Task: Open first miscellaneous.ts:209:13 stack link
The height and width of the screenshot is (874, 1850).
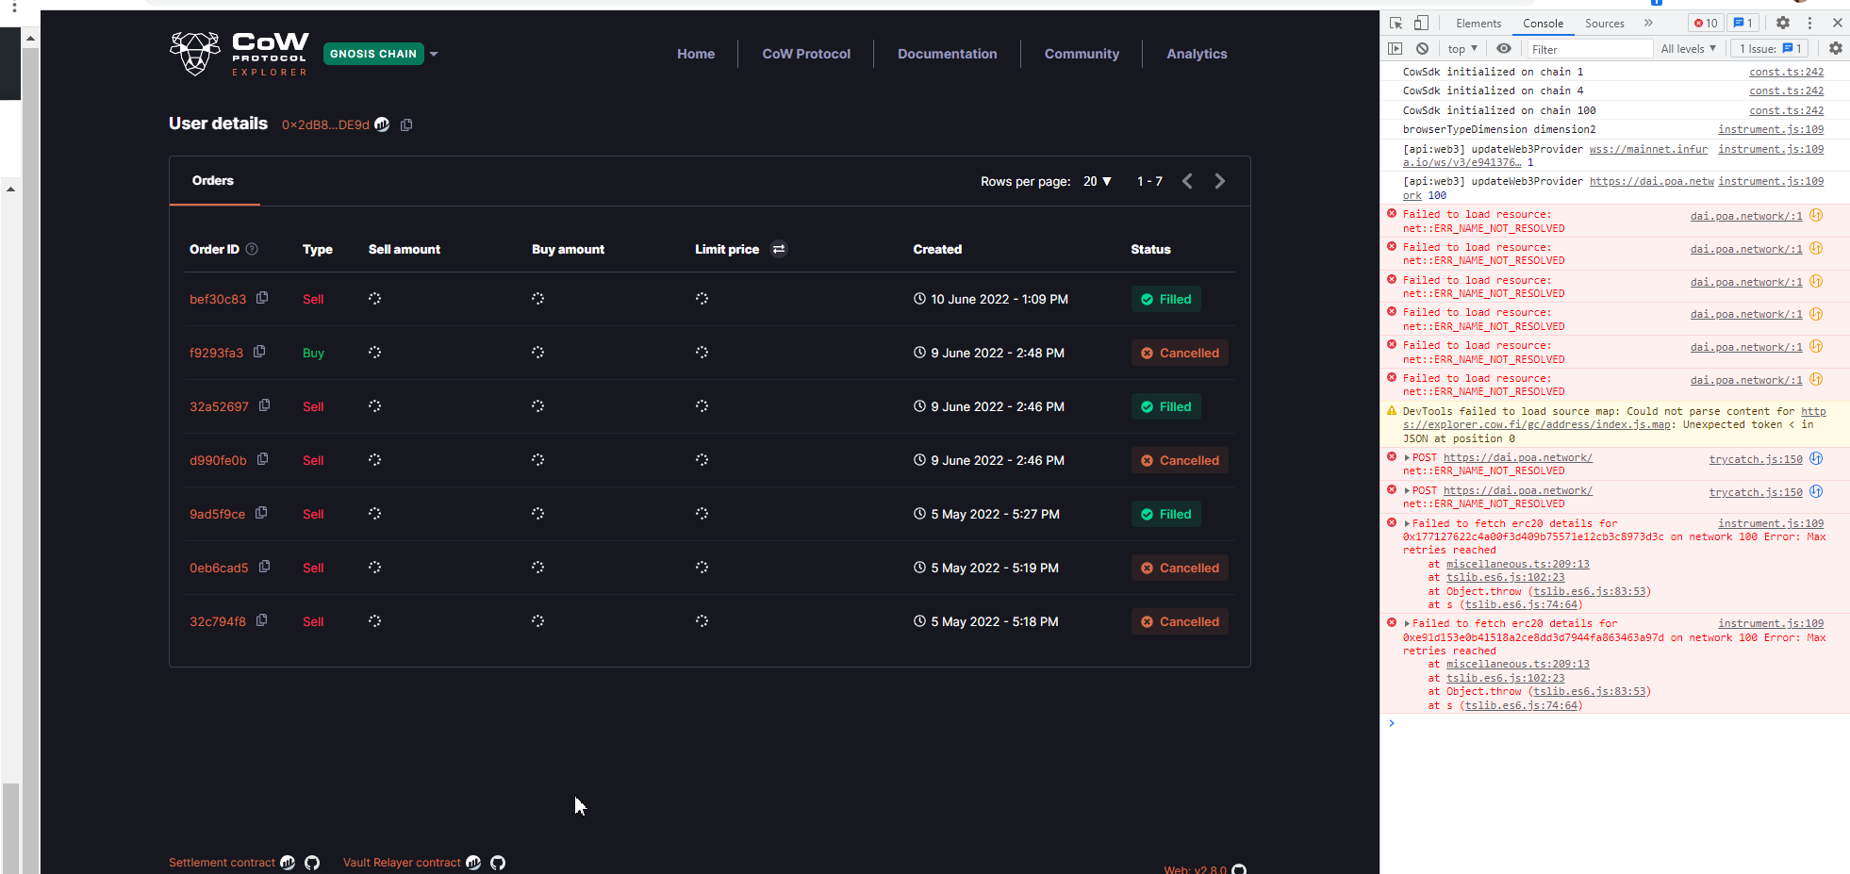Action: pos(1517,564)
